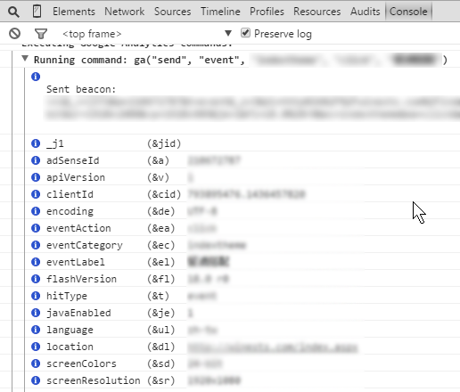This screenshot has height=392, width=460.
Task: Switch to the Resources tab
Action: [x=316, y=12]
